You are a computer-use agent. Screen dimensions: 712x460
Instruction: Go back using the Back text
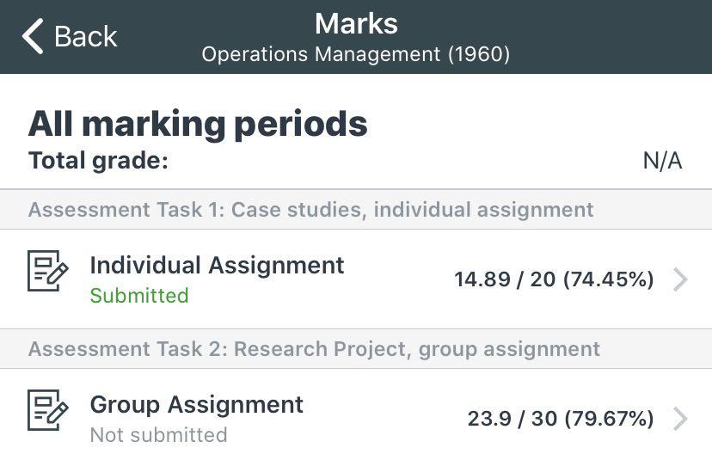pos(85,37)
